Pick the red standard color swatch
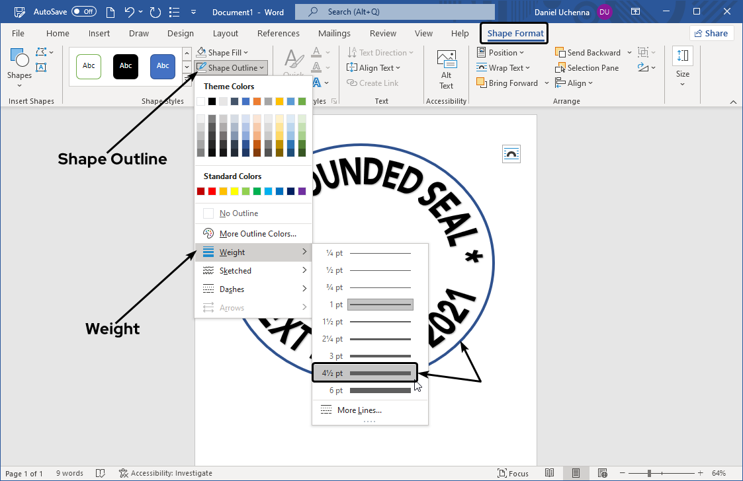 pyautogui.click(x=212, y=192)
